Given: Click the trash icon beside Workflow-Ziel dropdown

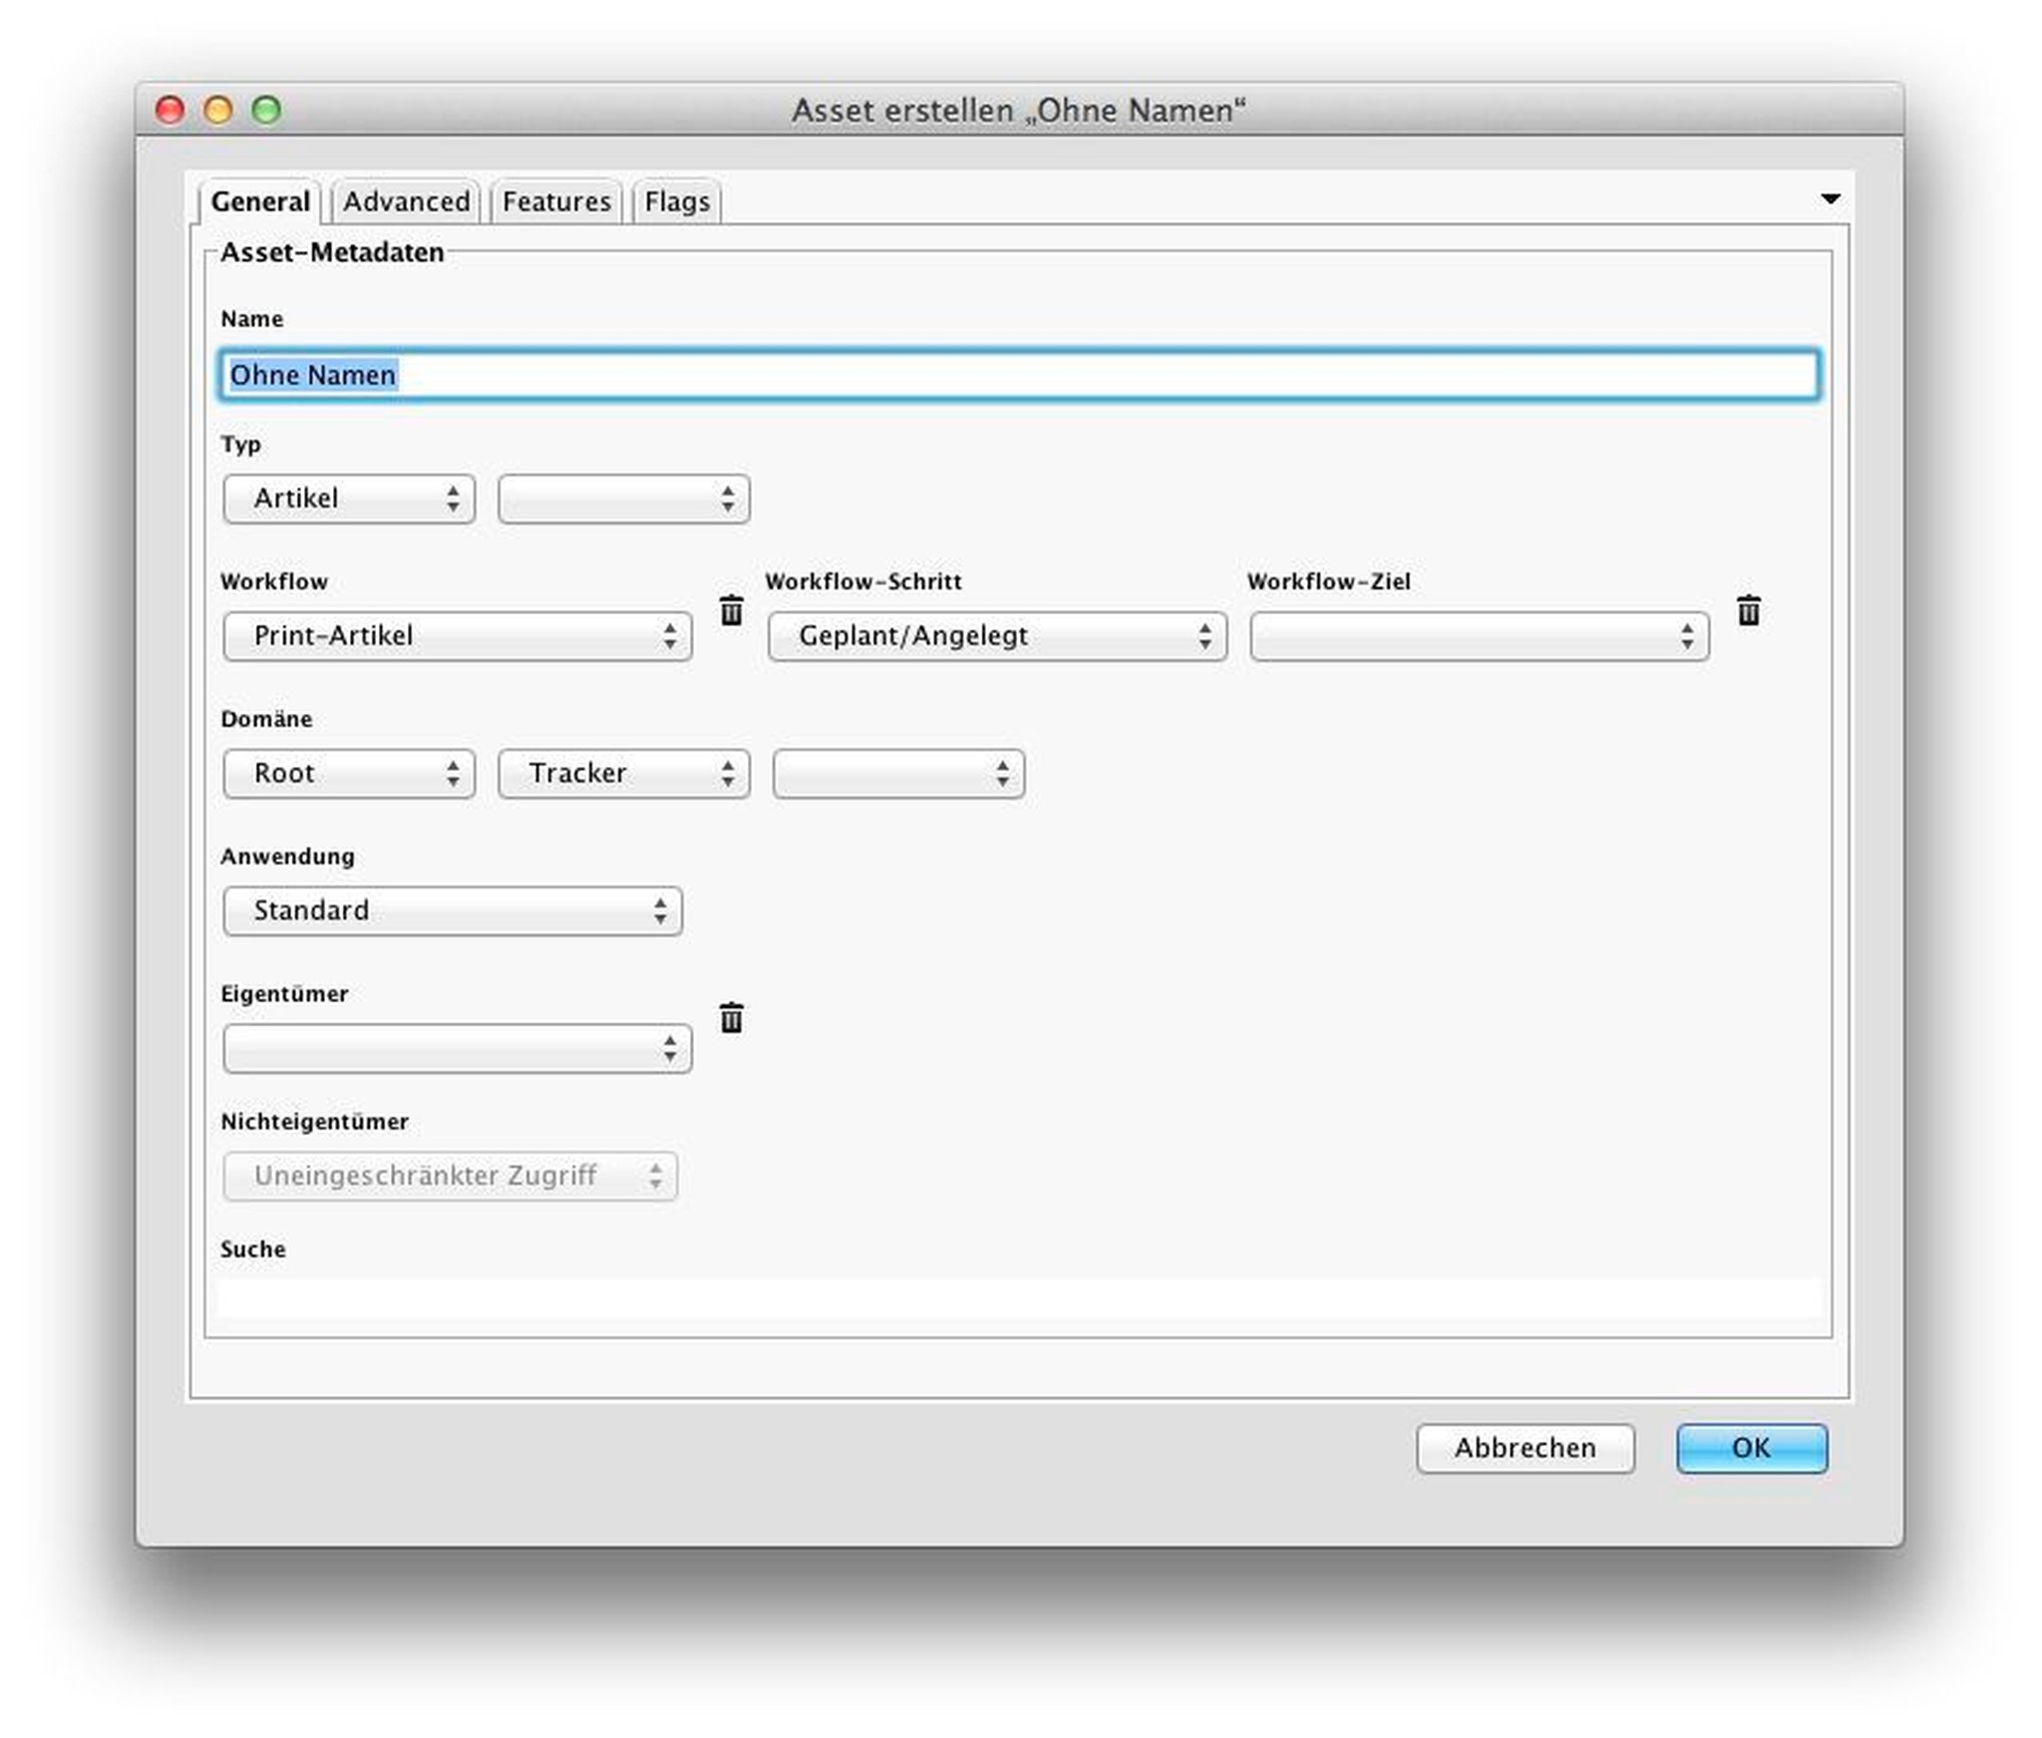Looking at the screenshot, I should pyautogui.click(x=1748, y=610).
